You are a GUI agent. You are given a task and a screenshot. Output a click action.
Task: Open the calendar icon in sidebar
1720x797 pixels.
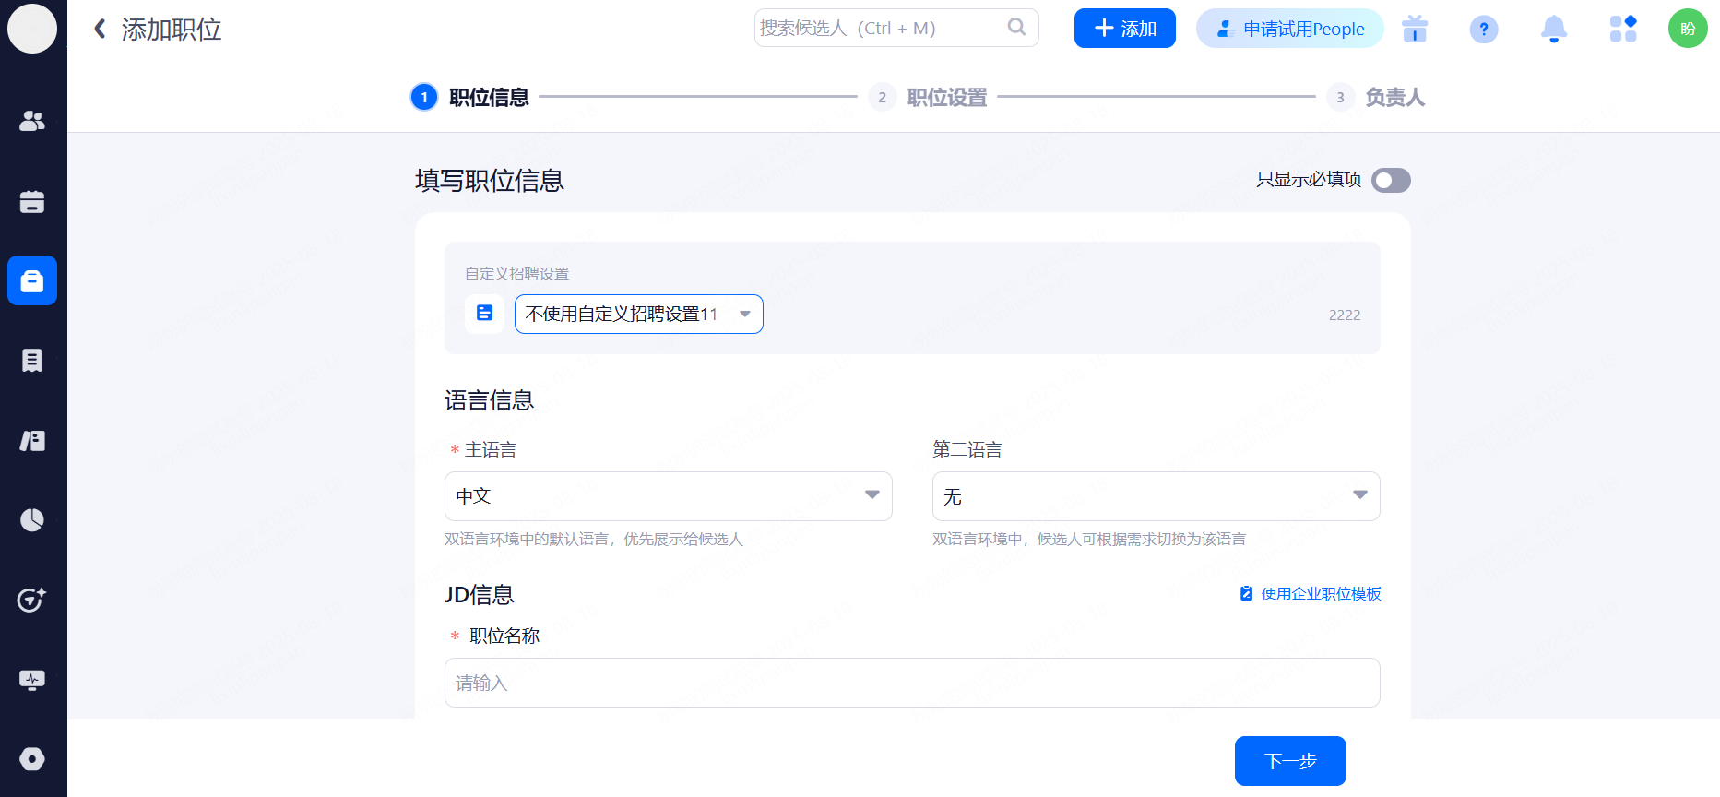(32, 202)
